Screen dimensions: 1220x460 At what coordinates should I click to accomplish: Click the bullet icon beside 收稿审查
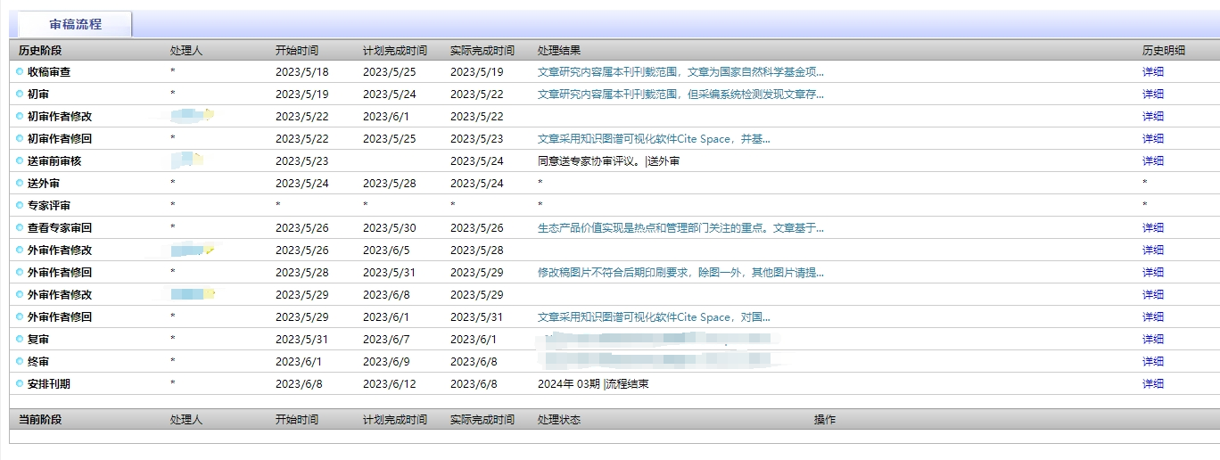(20, 72)
